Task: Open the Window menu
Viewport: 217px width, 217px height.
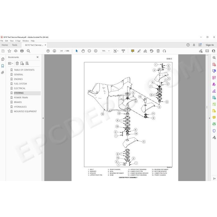Action: pos(26,41)
